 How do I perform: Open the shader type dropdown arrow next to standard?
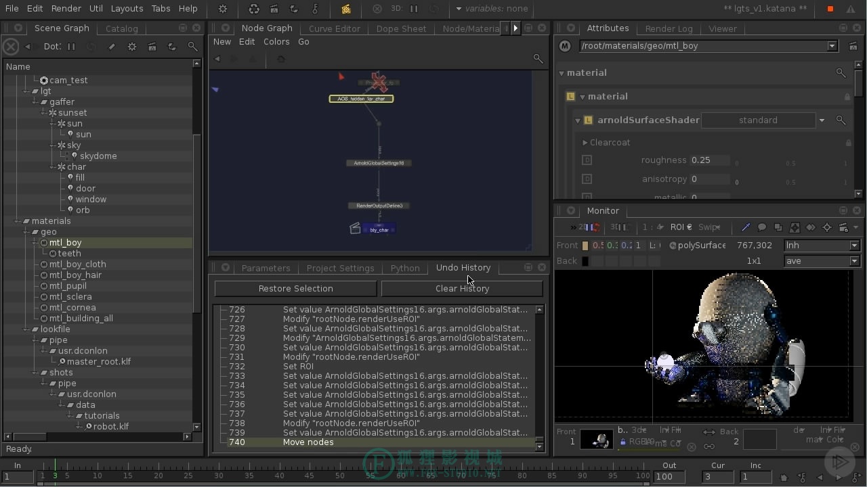tap(822, 120)
